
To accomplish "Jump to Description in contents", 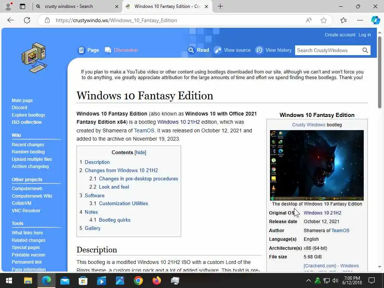I will (97, 162).
